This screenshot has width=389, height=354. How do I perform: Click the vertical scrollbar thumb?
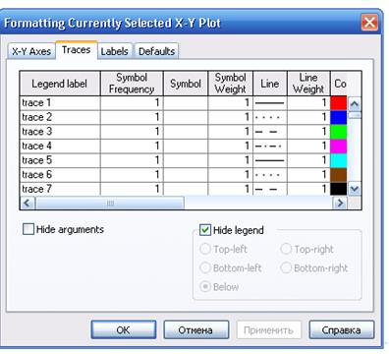[x=355, y=115]
